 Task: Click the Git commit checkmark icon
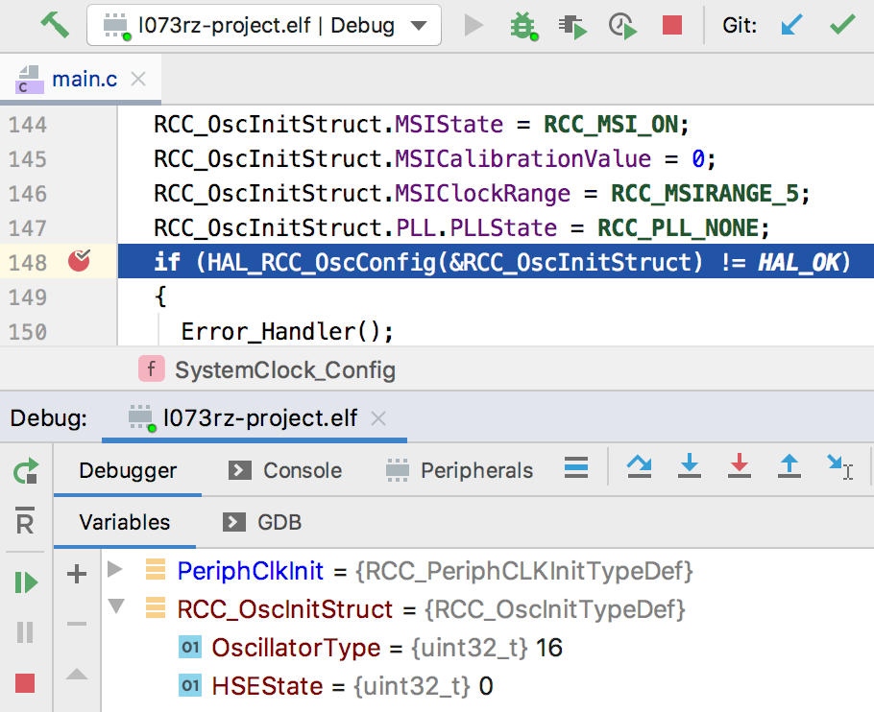(x=842, y=25)
